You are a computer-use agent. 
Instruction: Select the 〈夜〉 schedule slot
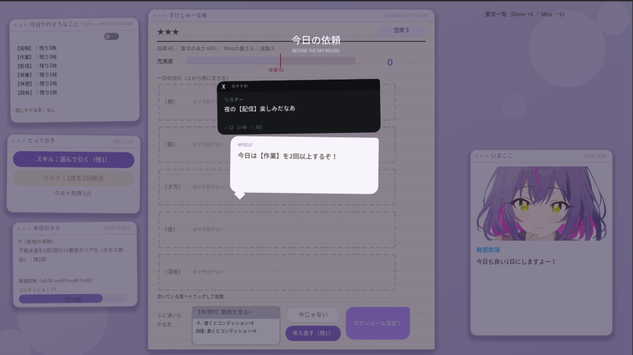click(x=277, y=229)
